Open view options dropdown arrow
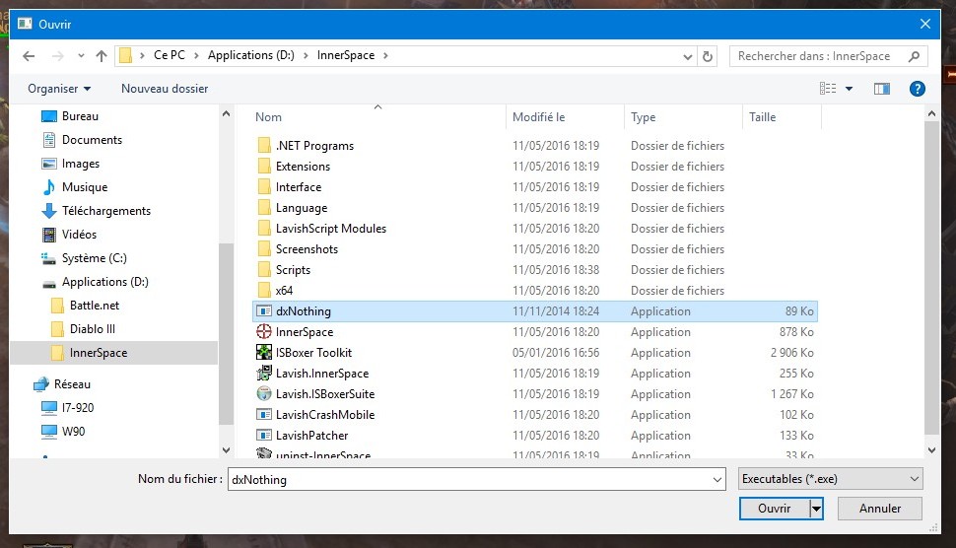This screenshot has width=956, height=548. [849, 89]
